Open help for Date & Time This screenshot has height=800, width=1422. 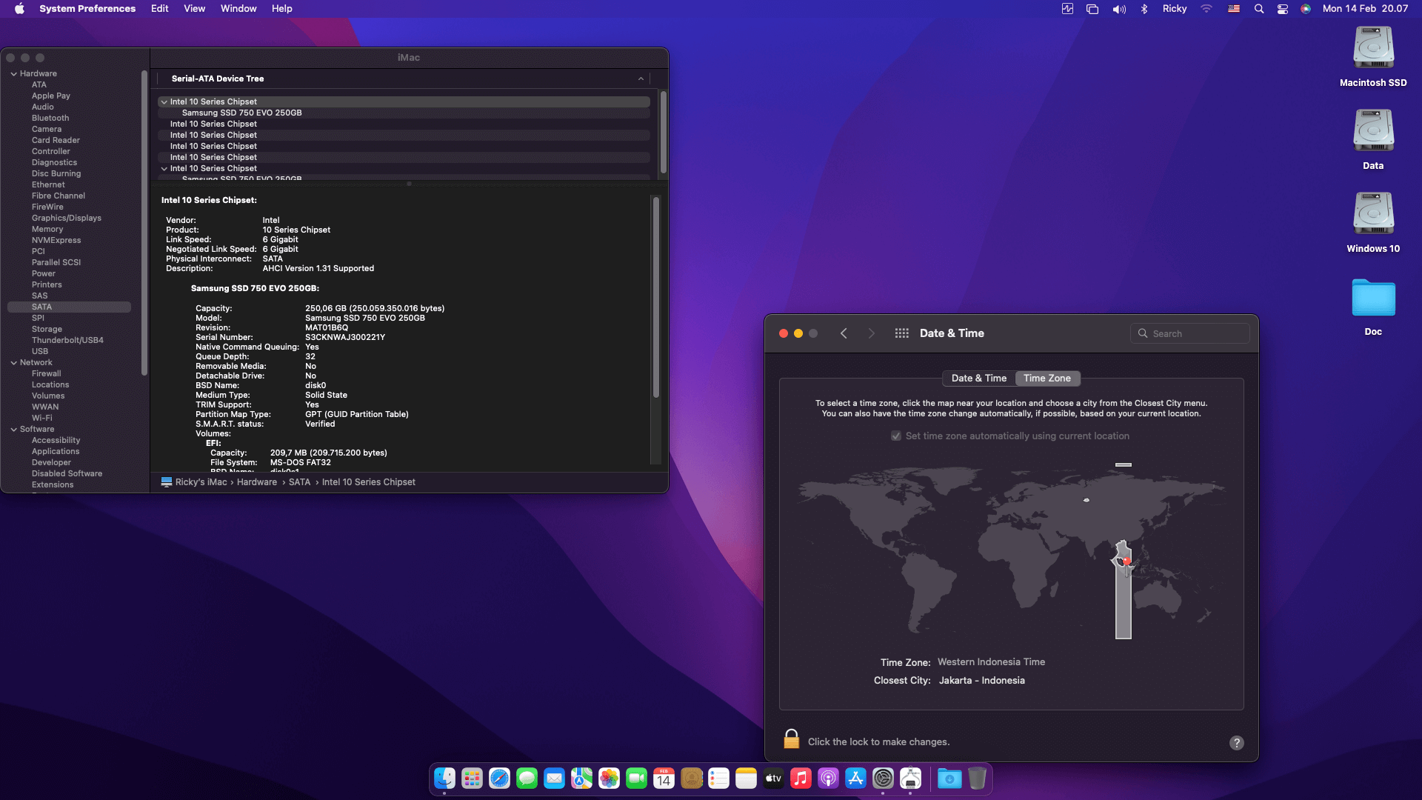pyautogui.click(x=1237, y=743)
